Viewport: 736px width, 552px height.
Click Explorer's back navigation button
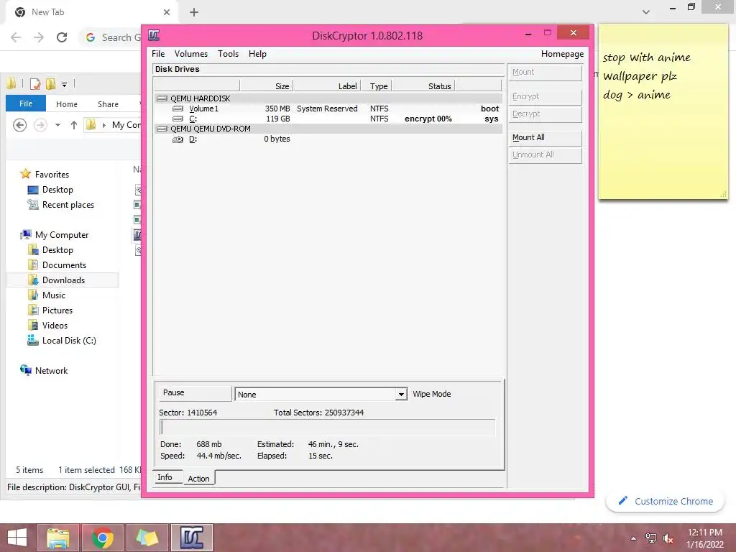tap(19, 125)
